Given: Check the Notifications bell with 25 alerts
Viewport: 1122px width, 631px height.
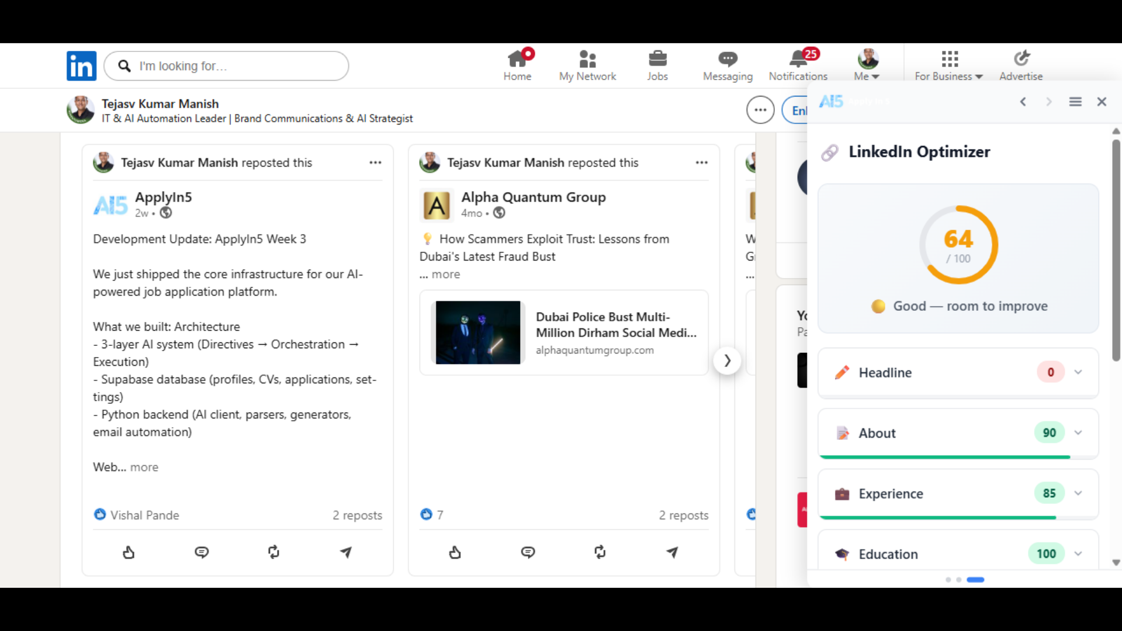Looking at the screenshot, I should tap(797, 60).
